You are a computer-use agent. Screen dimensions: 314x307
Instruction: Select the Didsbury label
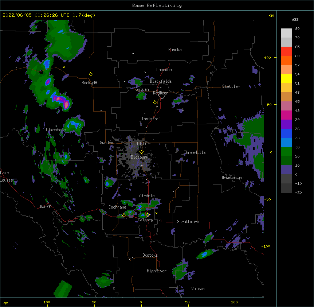140,157
